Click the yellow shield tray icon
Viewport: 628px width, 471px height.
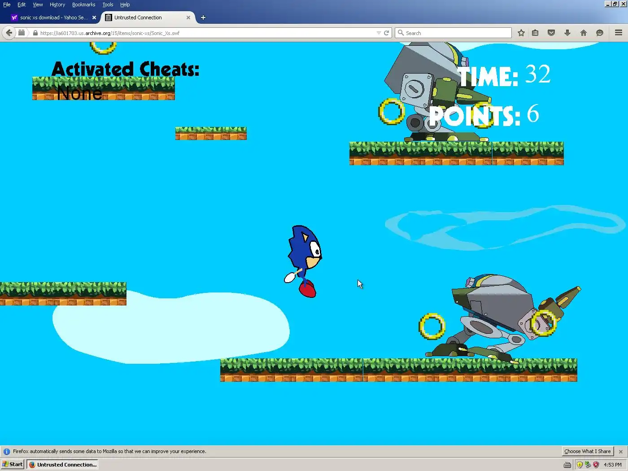(580, 465)
